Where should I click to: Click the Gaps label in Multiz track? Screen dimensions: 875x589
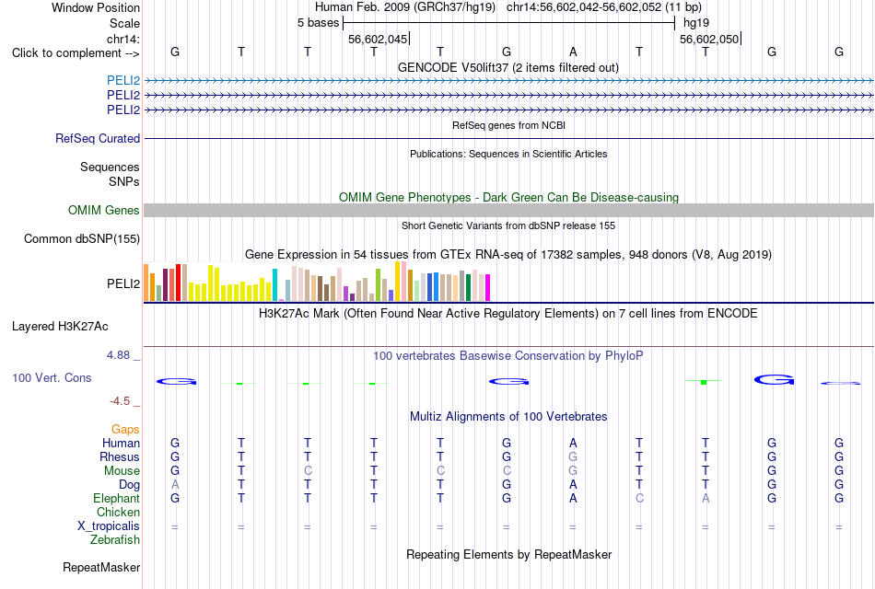(125, 429)
